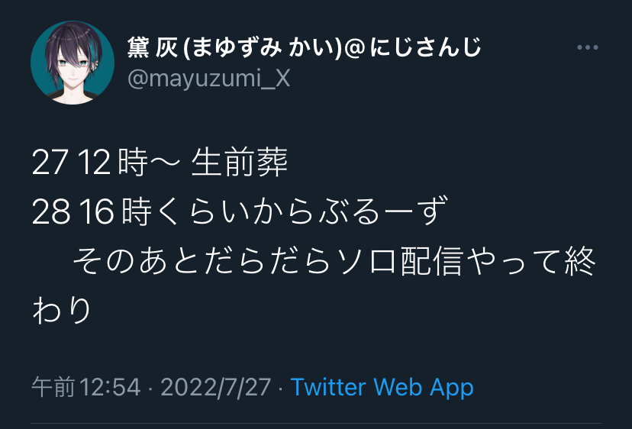Click the word 生前葬 in the tweet
632x429 pixels.
(240, 163)
